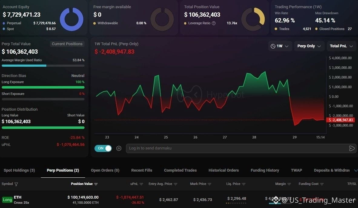The width and height of the screenshot is (358, 208).
Task: Click the $ 100,149,603.00 position value cell
Action: pos(83,197)
